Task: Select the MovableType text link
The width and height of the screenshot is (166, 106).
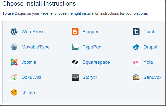Action: tap(36, 47)
